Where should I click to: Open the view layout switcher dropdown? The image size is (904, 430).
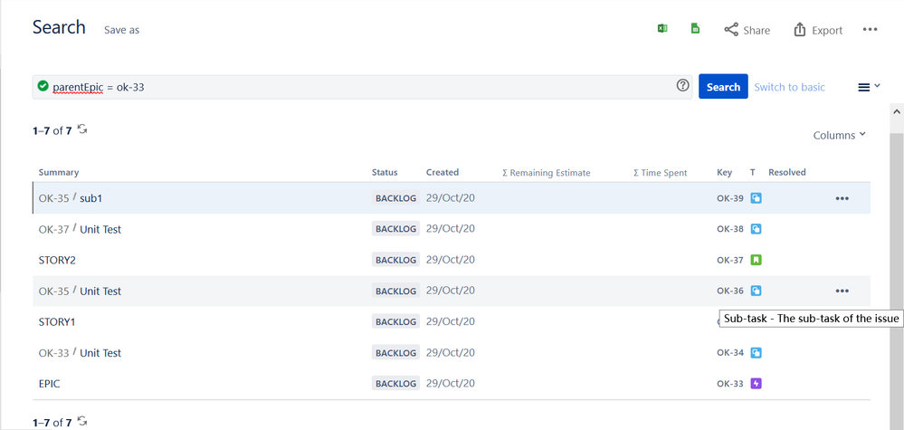[869, 87]
